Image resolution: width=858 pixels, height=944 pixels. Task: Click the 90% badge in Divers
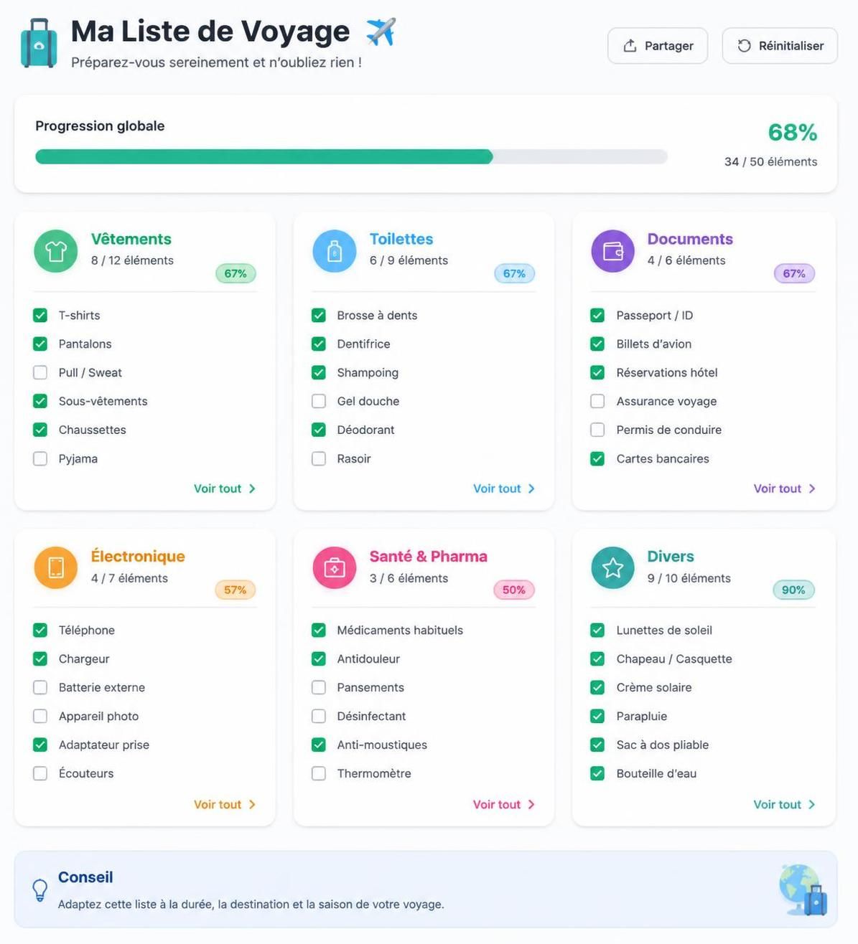(x=793, y=590)
